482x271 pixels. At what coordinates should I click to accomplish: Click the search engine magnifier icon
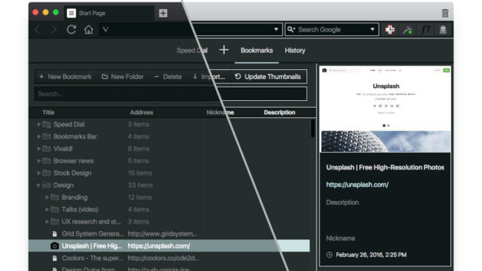click(x=291, y=29)
